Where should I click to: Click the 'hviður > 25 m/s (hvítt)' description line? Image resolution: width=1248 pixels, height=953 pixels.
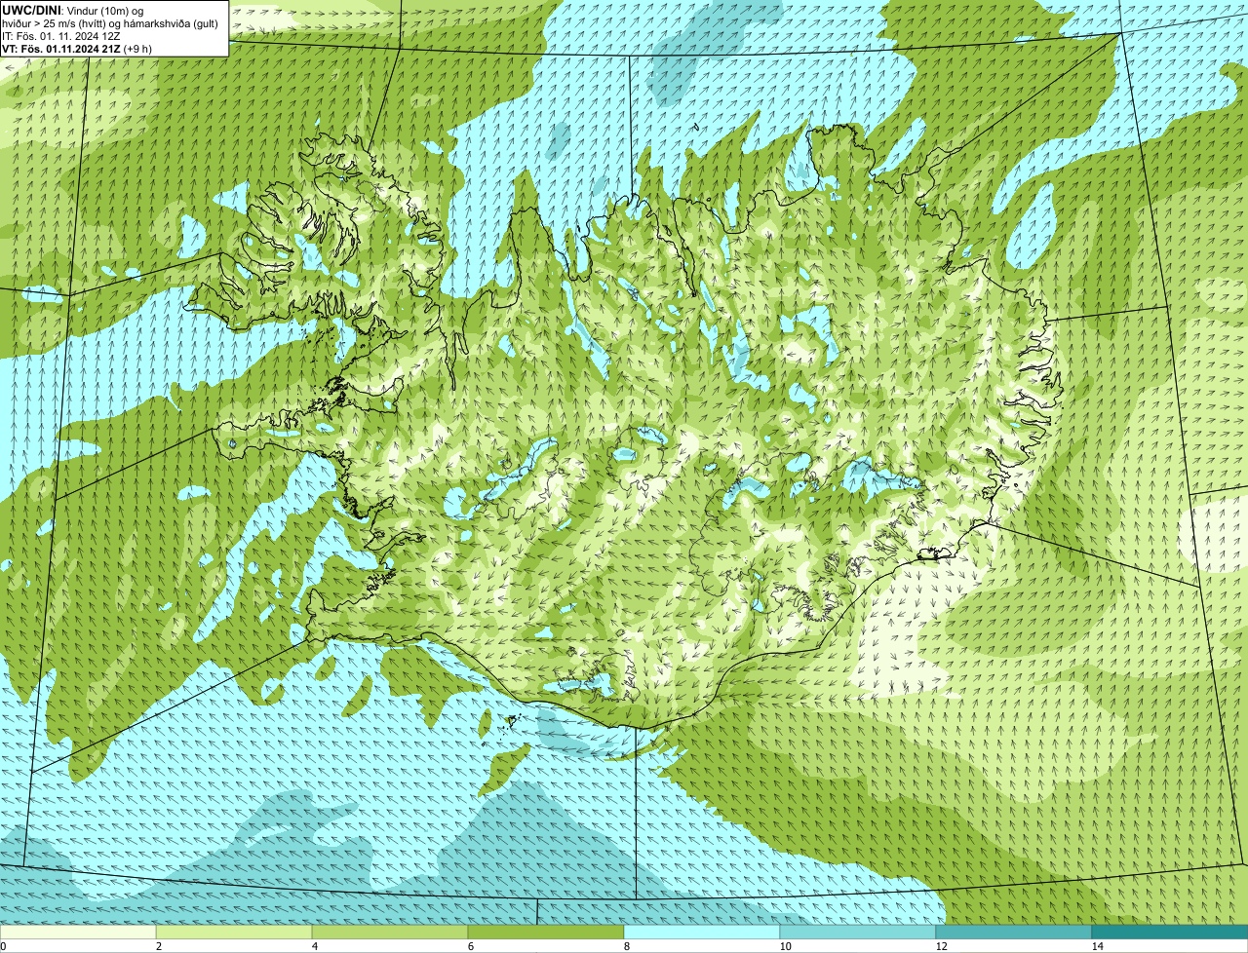[x=109, y=22]
